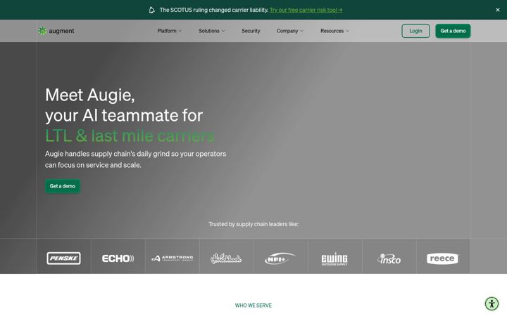Click the bell icon in announcement banner

pos(151,10)
